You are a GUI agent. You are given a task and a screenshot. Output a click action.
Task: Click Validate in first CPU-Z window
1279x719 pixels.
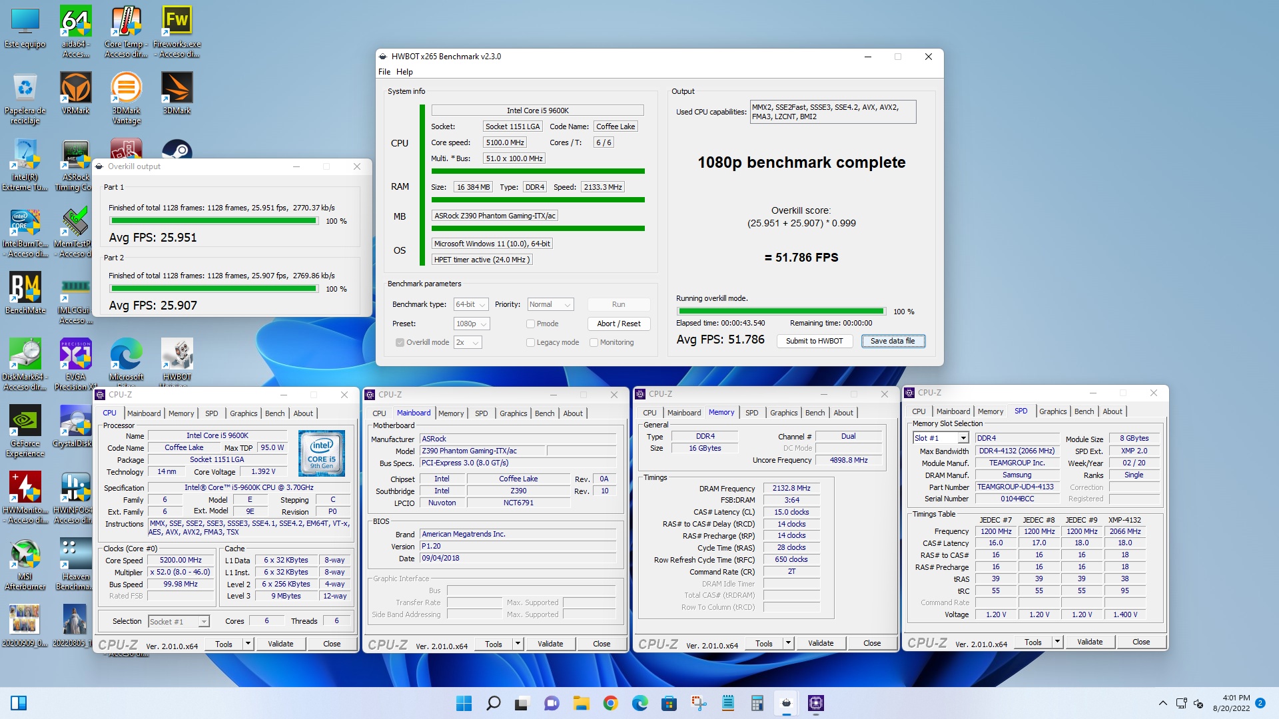(280, 644)
